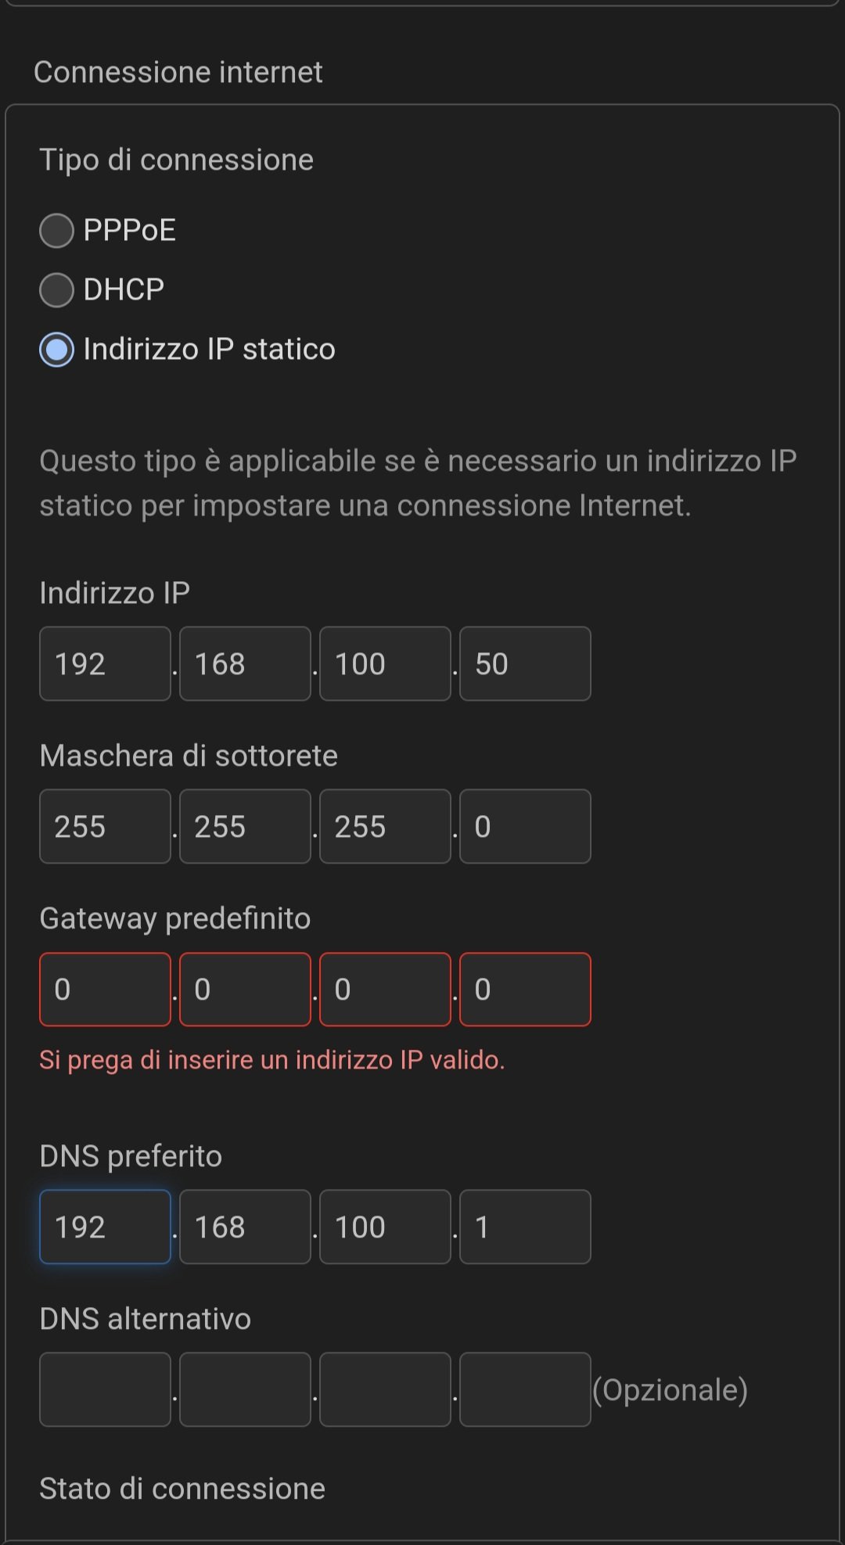Focus second Gateway predefinito octet field
845x1545 pixels.
click(x=245, y=989)
